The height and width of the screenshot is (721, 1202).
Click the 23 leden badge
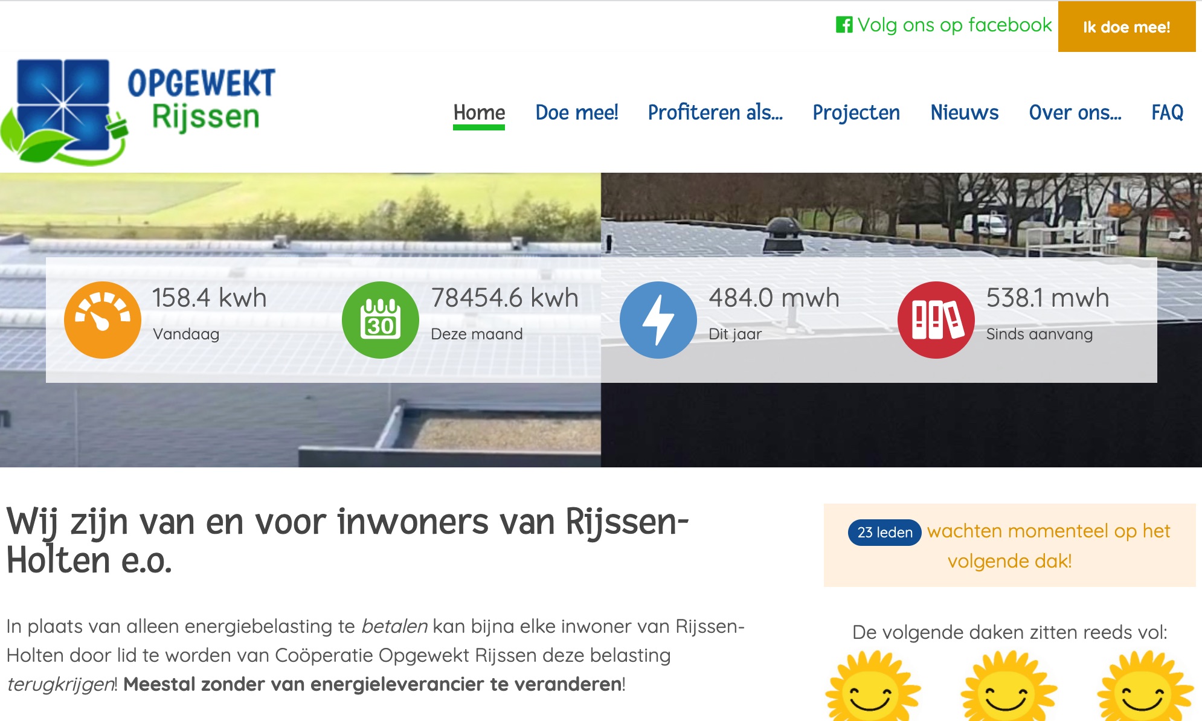[885, 533]
